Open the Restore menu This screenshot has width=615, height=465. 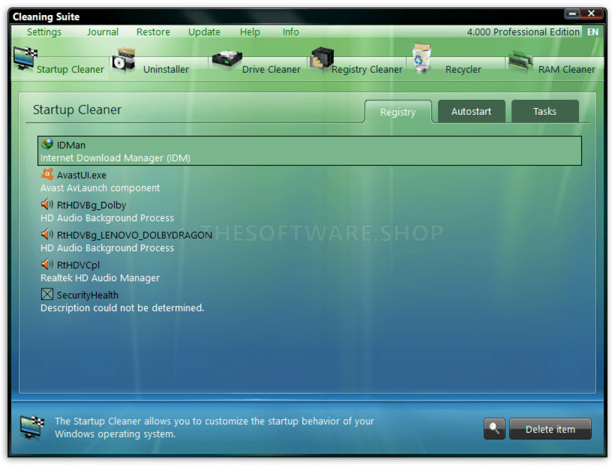pos(153,32)
